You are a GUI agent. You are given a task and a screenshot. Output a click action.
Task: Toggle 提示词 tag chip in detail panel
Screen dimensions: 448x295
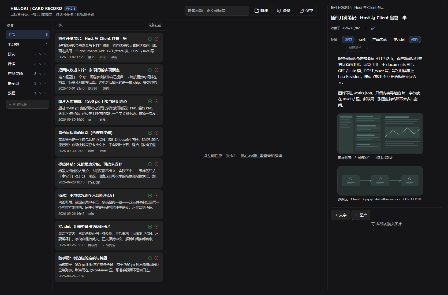pos(399,39)
